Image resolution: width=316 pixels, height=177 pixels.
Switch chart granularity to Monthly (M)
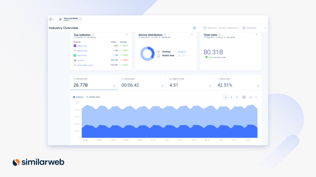point(237,97)
